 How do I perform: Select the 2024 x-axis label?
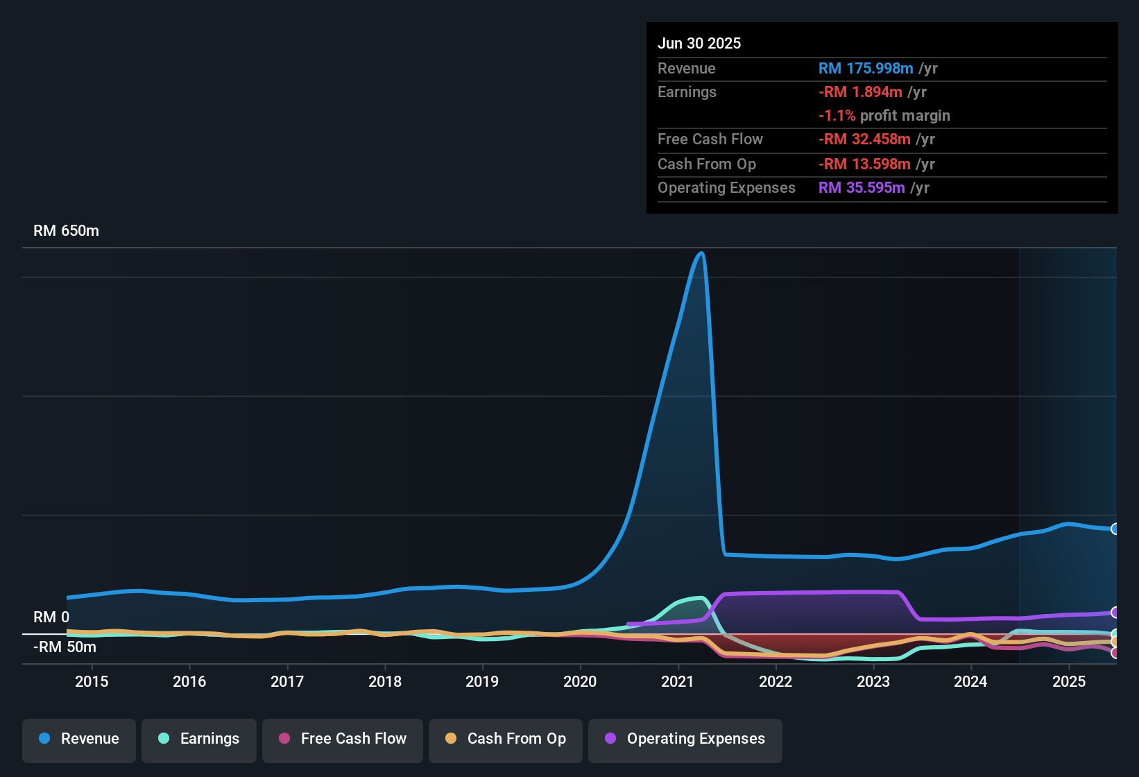tap(970, 681)
